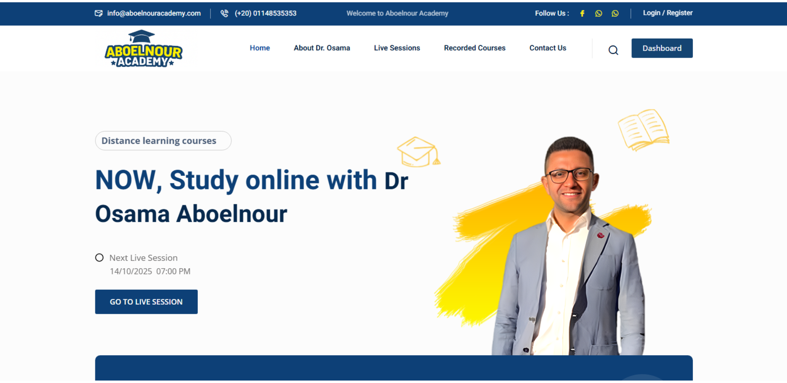This screenshot has width=787, height=383.
Task: Click the Dashboard button
Action: 662,48
